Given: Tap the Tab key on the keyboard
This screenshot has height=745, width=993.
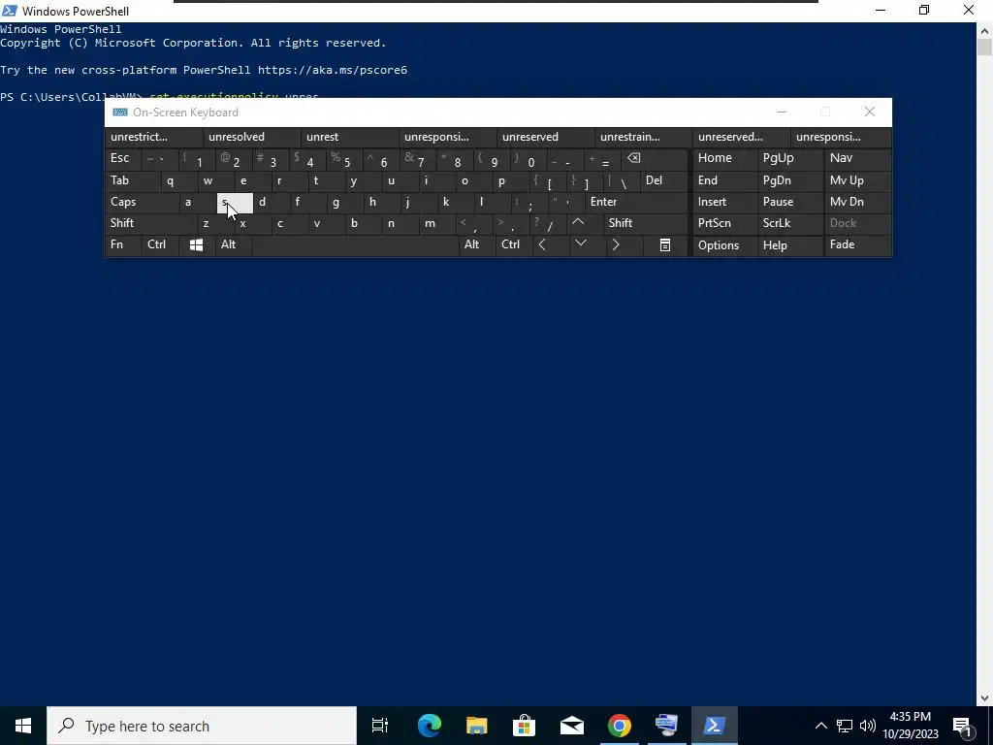Looking at the screenshot, I should point(132,180).
